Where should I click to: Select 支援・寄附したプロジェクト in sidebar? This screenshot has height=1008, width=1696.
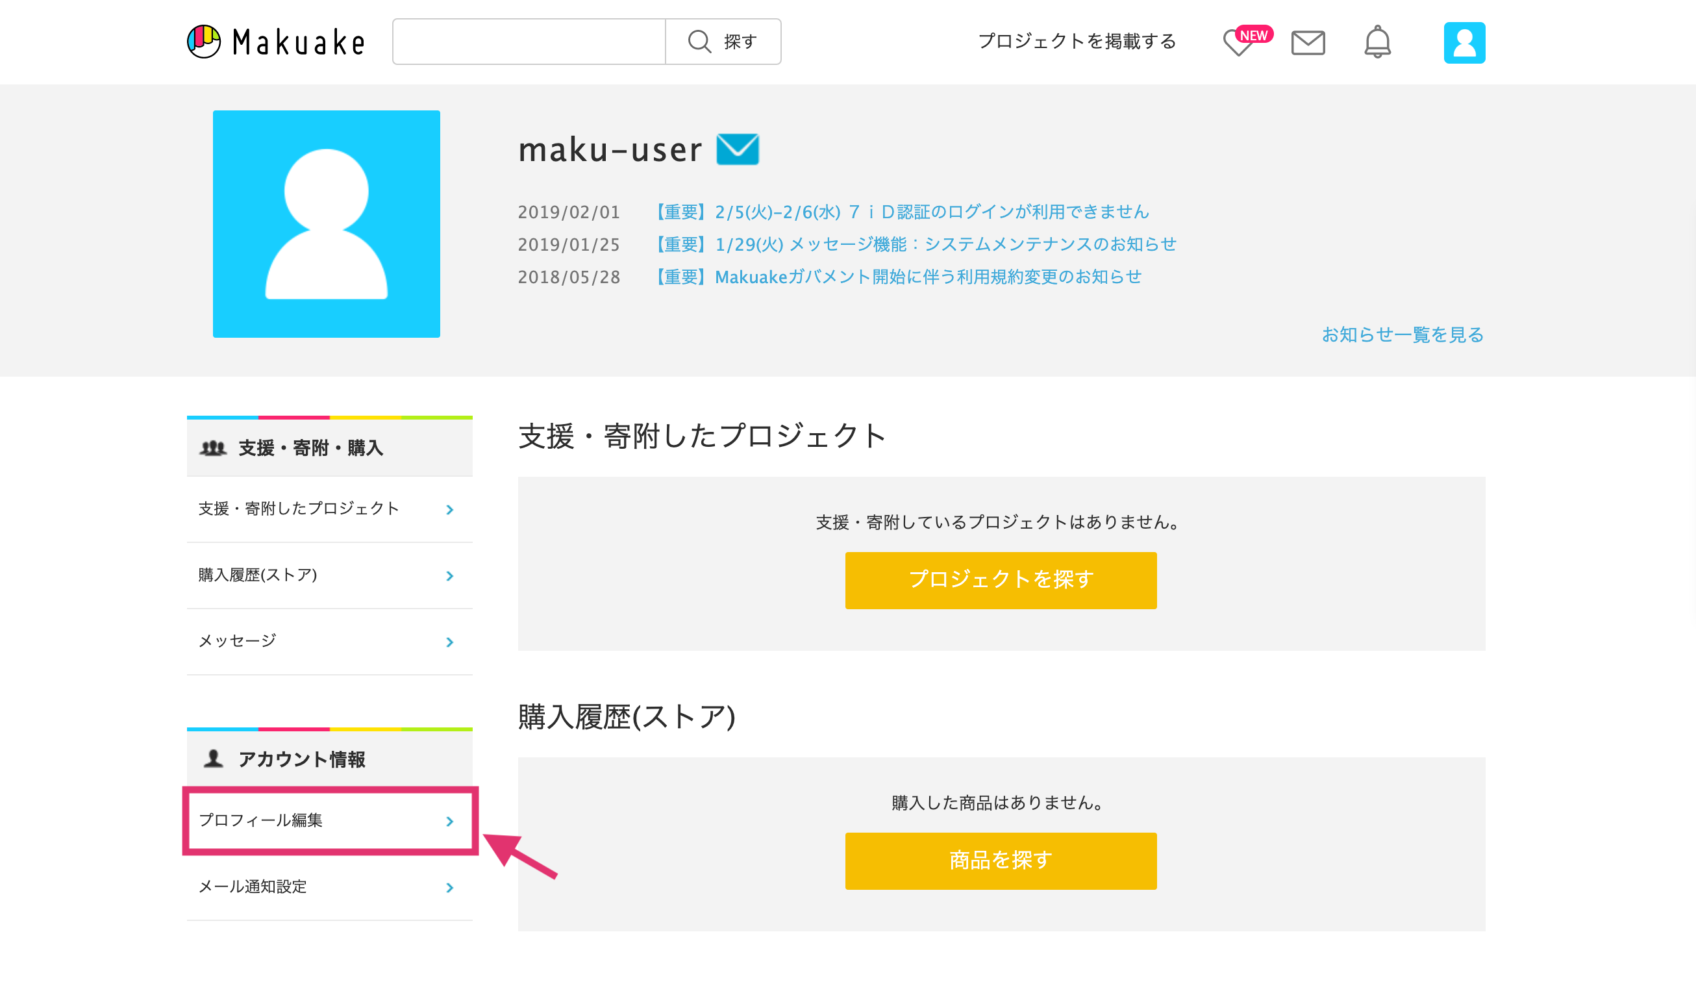tap(329, 509)
